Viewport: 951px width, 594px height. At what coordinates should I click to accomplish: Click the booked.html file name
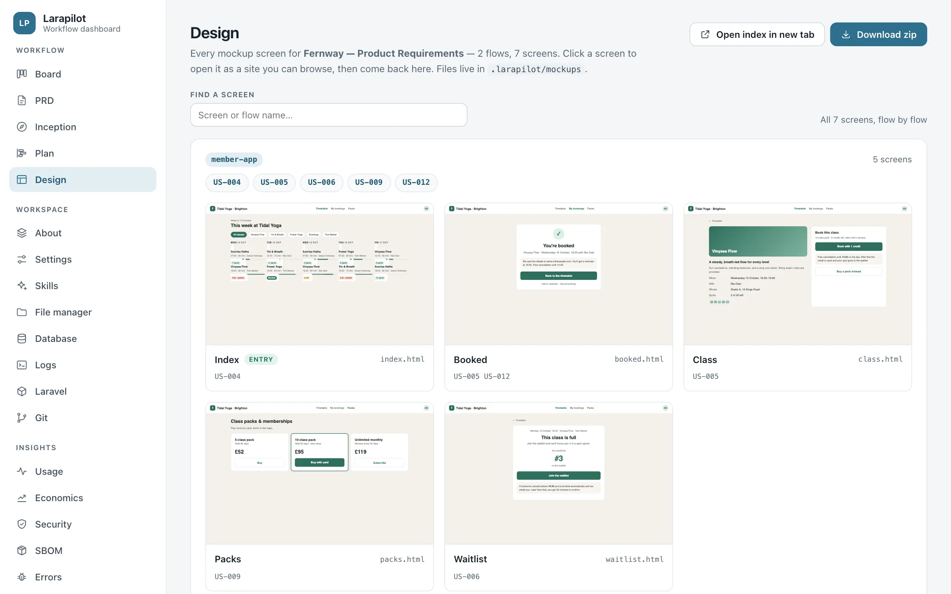point(639,359)
